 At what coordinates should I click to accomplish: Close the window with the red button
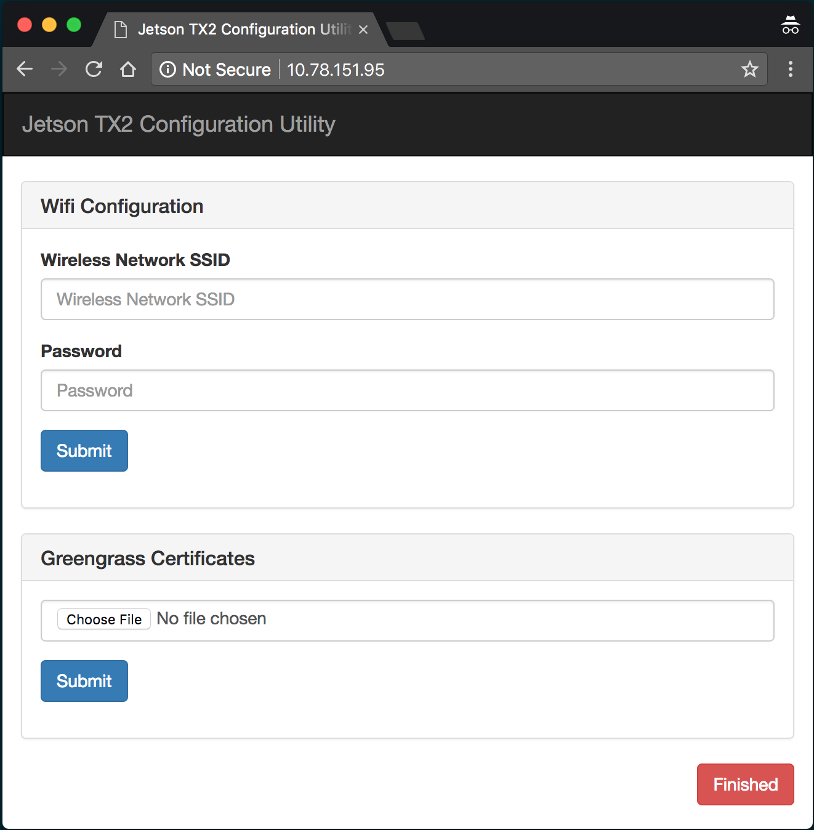(x=25, y=25)
